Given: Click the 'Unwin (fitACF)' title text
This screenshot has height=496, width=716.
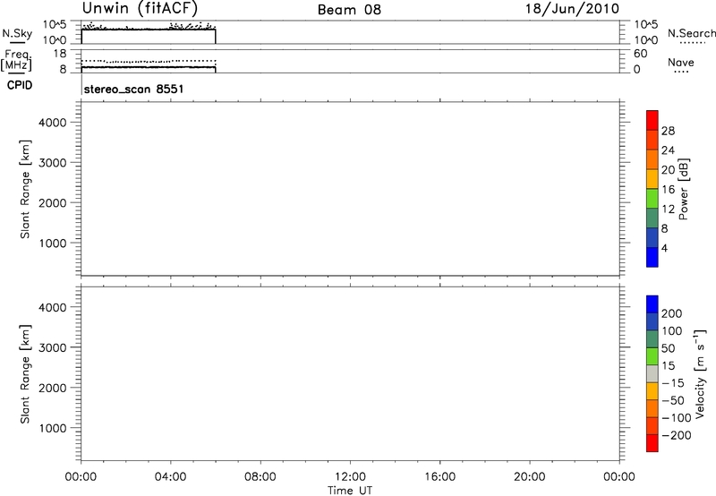Looking at the screenshot, I should point(140,9).
